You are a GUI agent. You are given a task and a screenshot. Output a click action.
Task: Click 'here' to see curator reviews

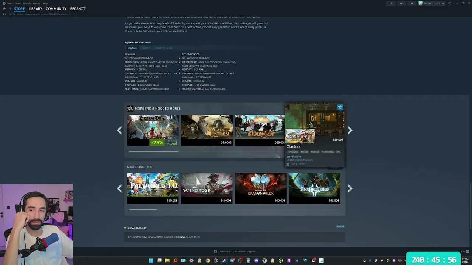pos(183,237)
